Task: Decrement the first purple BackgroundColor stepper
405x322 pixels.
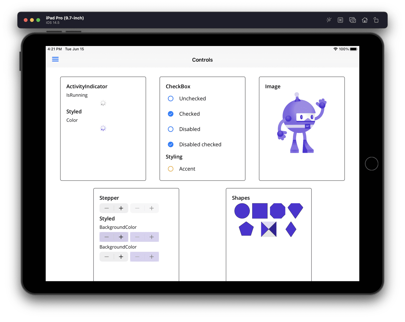Action: click(x=107, y=237)
